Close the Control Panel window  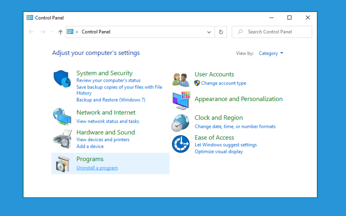click(x=308, y=18)
